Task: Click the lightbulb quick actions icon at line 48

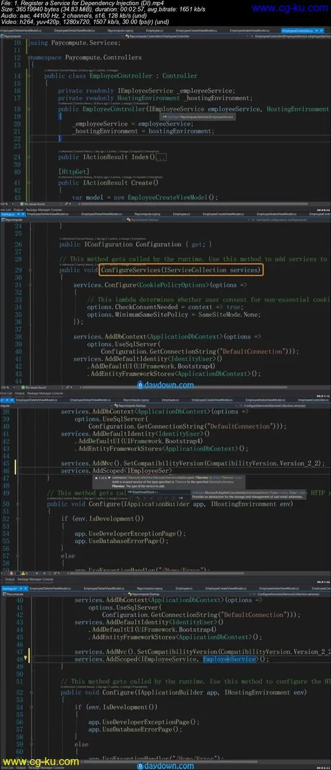Action: click(26, 658)
